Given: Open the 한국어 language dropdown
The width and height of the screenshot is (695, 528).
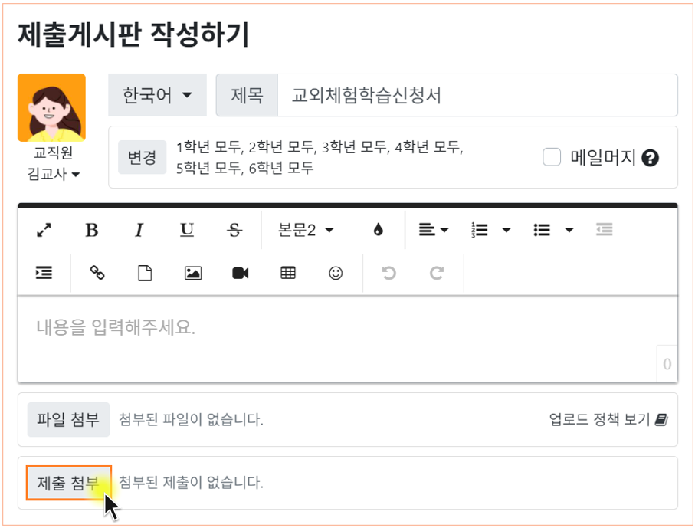Looking at the screenshot, I should click(157, 95).
